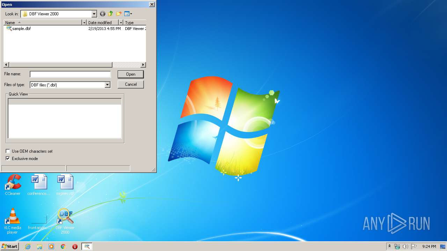Screen dimensions: 447x251
Task: Create a new folder
Action: click(119, 14)
